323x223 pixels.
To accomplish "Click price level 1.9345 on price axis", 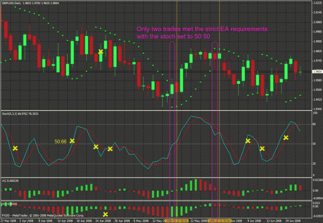I will click(x=318, y=109).
